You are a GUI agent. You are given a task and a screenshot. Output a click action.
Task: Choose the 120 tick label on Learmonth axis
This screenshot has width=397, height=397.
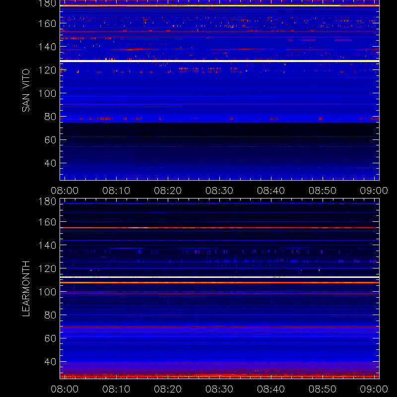[x=47, y=268]
